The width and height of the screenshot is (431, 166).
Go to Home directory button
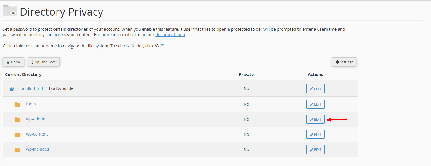pos(14,62)
